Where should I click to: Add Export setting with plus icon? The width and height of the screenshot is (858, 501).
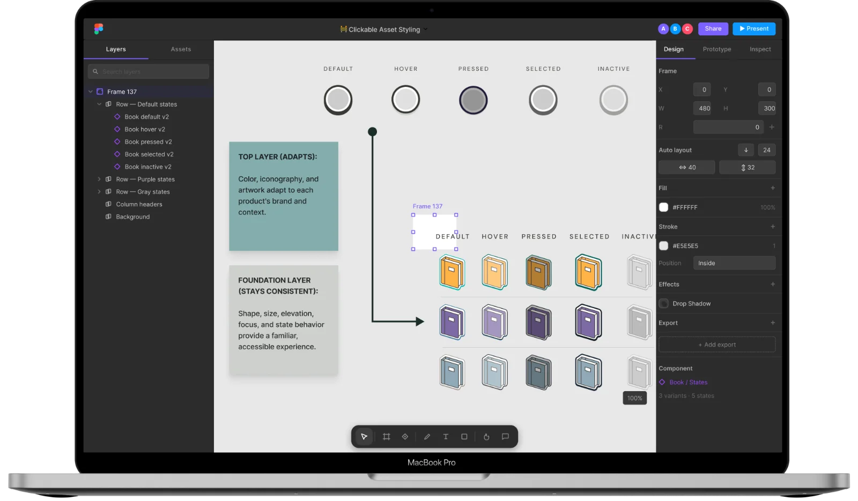pos(773,323)
